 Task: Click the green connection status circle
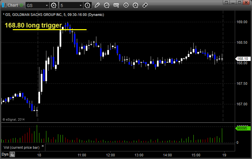[22, 5]
